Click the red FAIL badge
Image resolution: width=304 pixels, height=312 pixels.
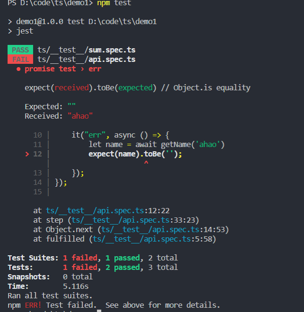(20, 59)
